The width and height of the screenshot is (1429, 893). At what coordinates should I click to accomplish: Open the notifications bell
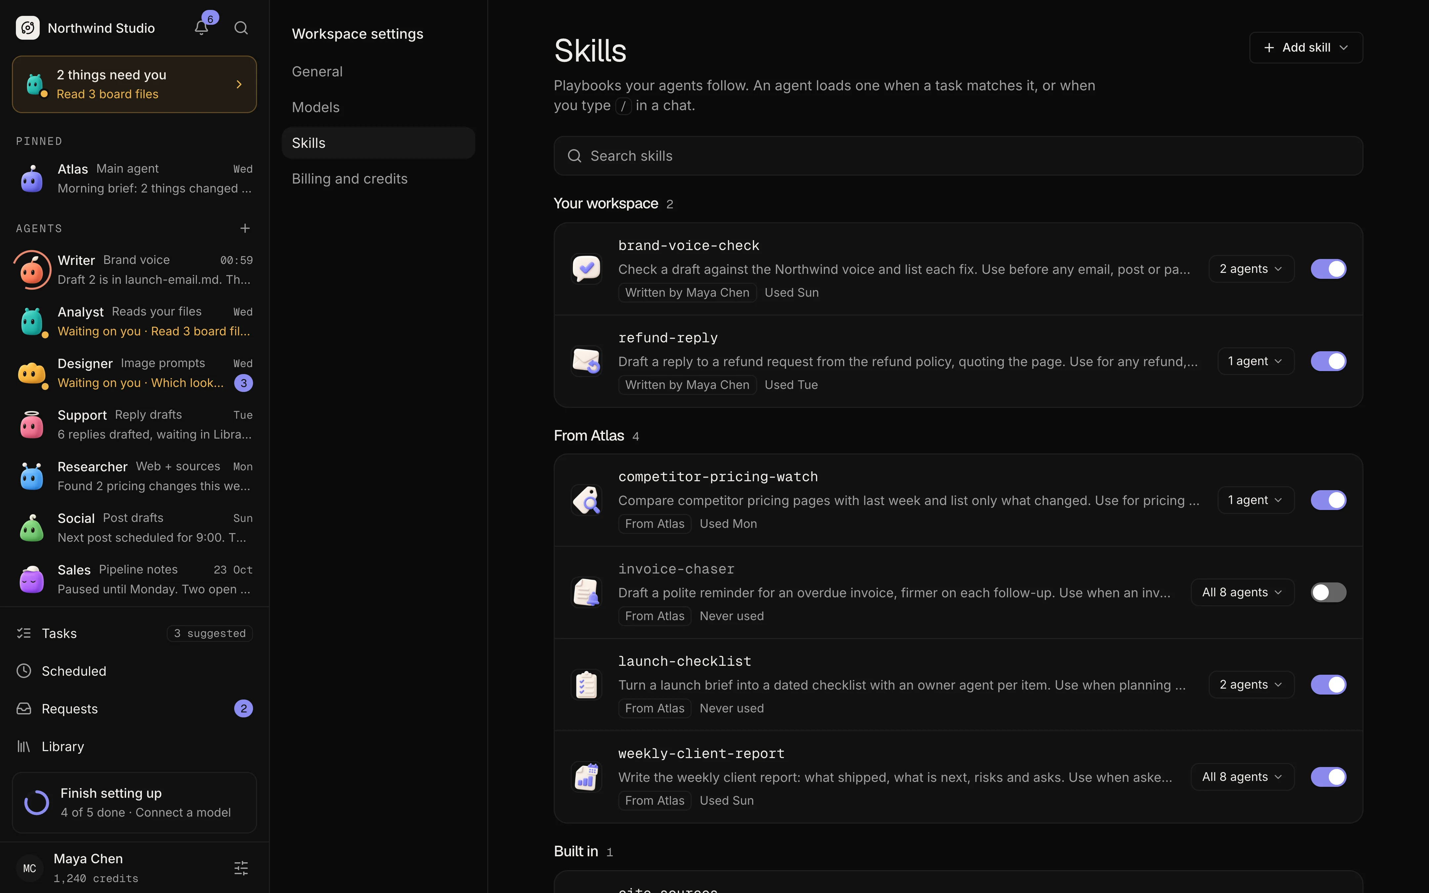pyautogui.click(x=201, y=28)
